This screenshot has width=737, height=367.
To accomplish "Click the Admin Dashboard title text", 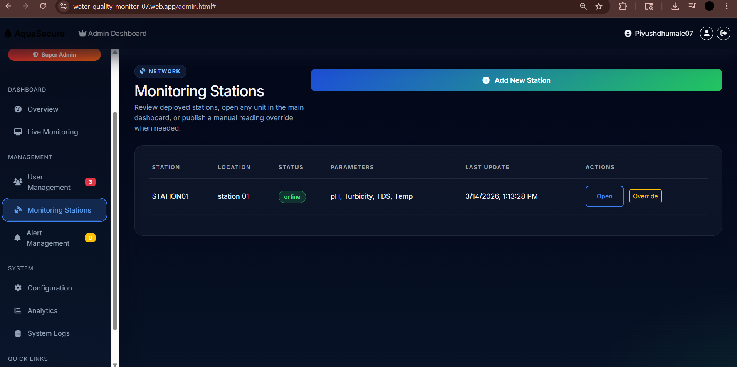I will point(117,34).
